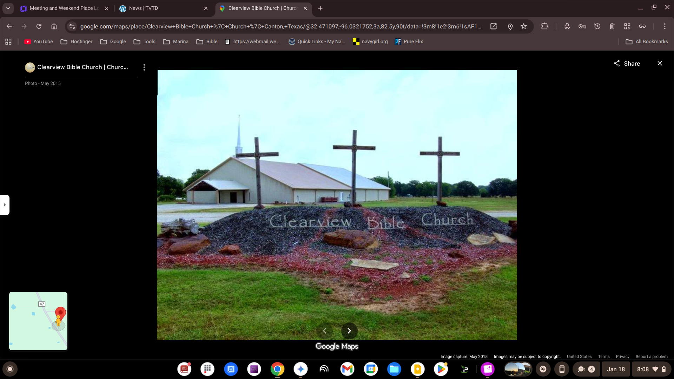Click the Home button in toolbar
This screenshot has height=379, width=674.
(x=54, y=26)
